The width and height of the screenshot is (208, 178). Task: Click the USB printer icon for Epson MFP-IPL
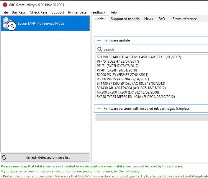pos(9,24)
